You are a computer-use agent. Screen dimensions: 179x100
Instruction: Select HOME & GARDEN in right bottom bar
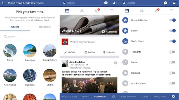(128, 97)
